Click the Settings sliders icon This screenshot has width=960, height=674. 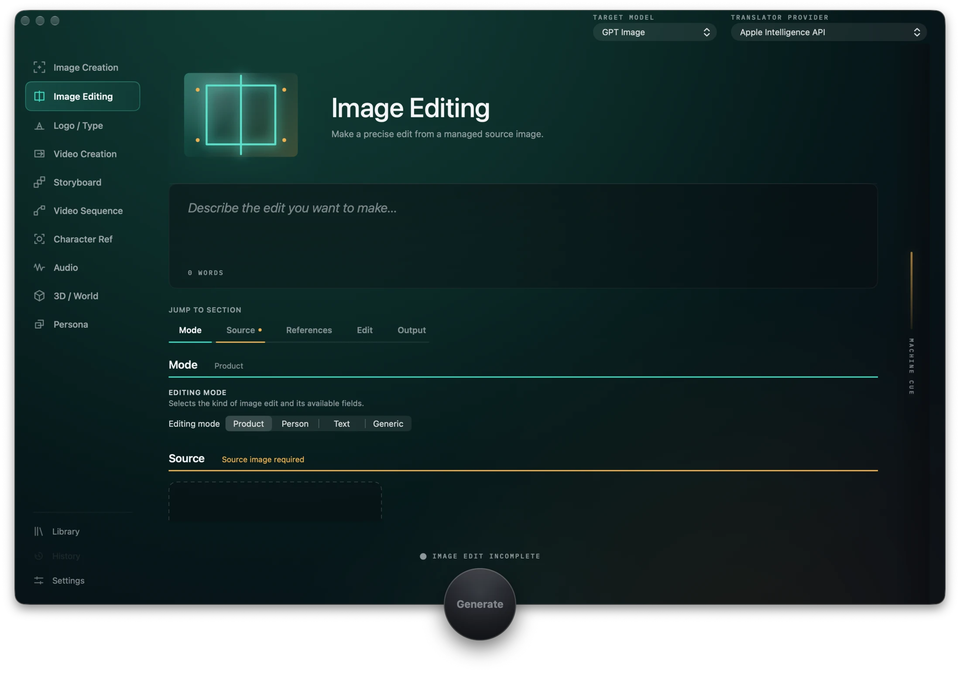[x=39, y=580]
